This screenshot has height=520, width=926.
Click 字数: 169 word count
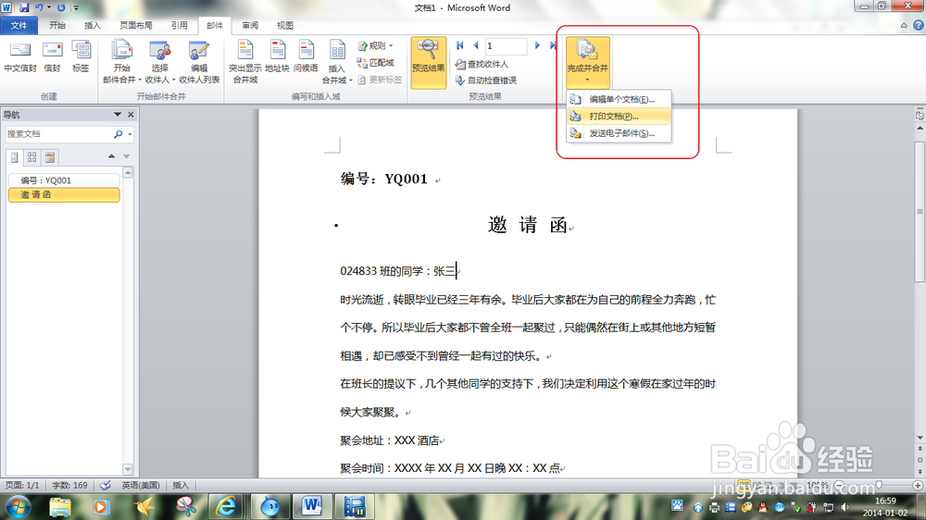[69, 485]
